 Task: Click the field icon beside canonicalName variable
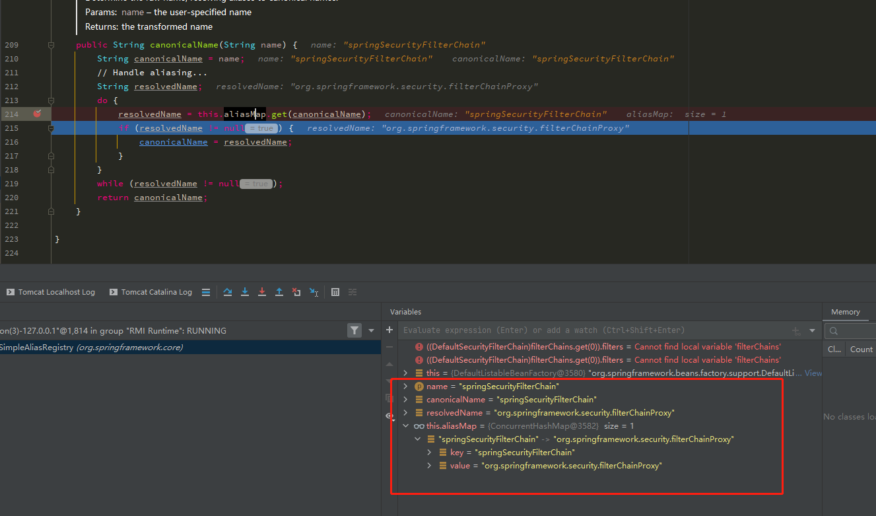click(419, 400)
